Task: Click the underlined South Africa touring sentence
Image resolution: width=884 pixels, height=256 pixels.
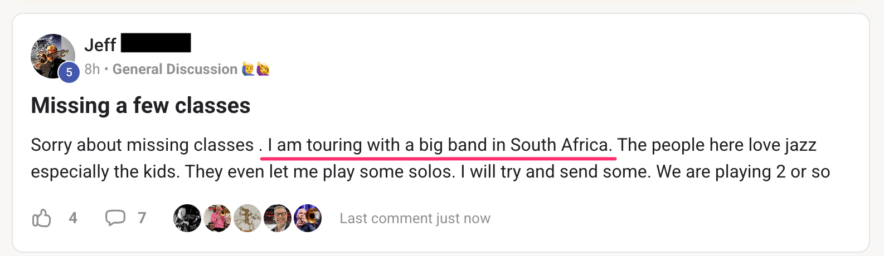Action: click(439, 145)
